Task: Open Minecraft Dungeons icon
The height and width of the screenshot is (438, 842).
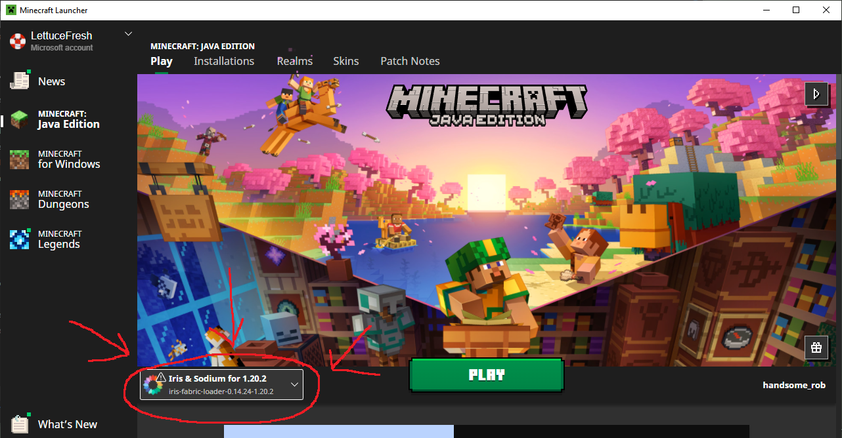Action: pos(19,199)
